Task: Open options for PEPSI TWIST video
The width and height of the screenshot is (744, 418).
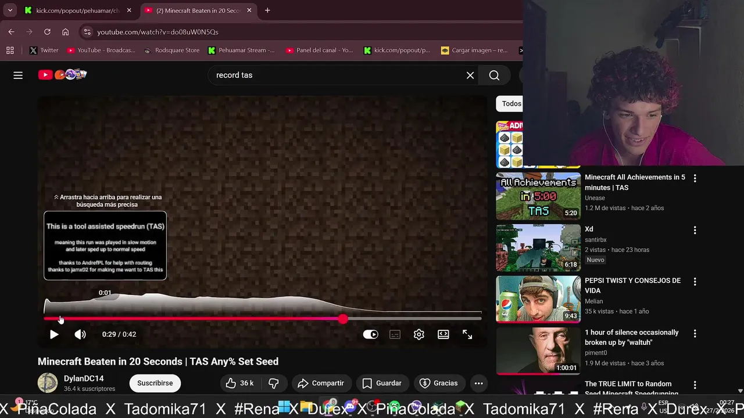Action: 695,282
